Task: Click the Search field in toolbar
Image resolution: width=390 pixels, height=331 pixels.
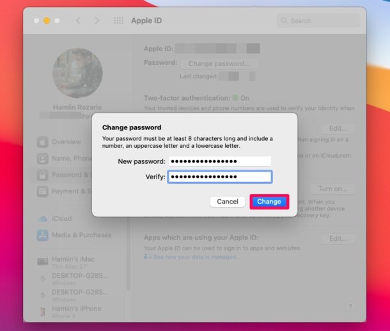Action: coord(318,20)
